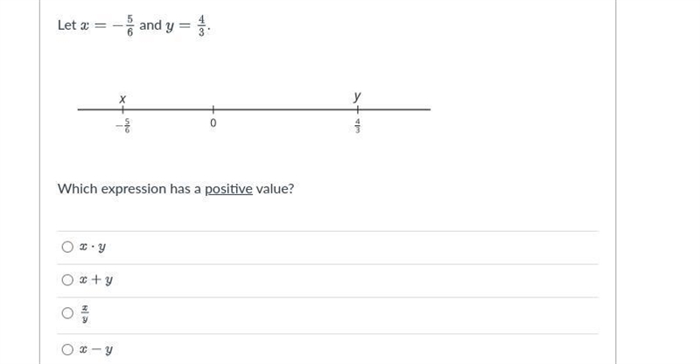Click the underlined word "positive"
700x364 pixels.
point(228,189)
